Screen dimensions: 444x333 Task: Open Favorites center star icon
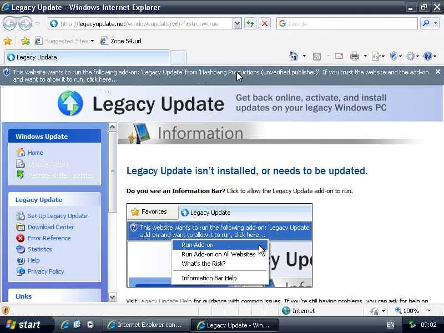tap(8, 41)
